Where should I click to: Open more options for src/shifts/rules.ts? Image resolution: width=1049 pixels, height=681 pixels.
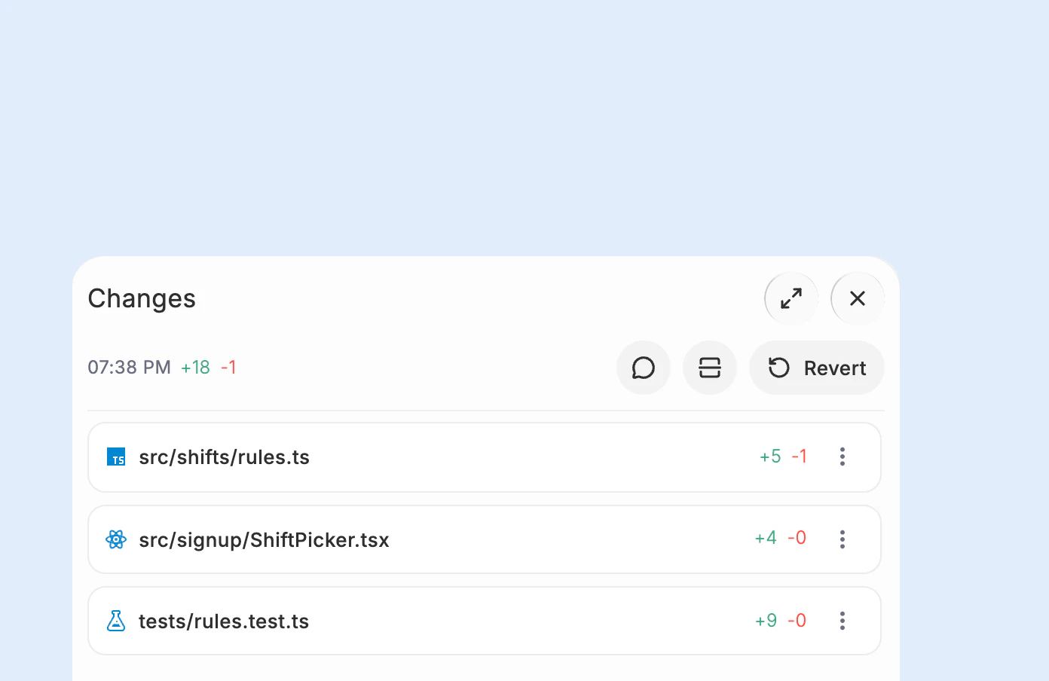[843, 457]
